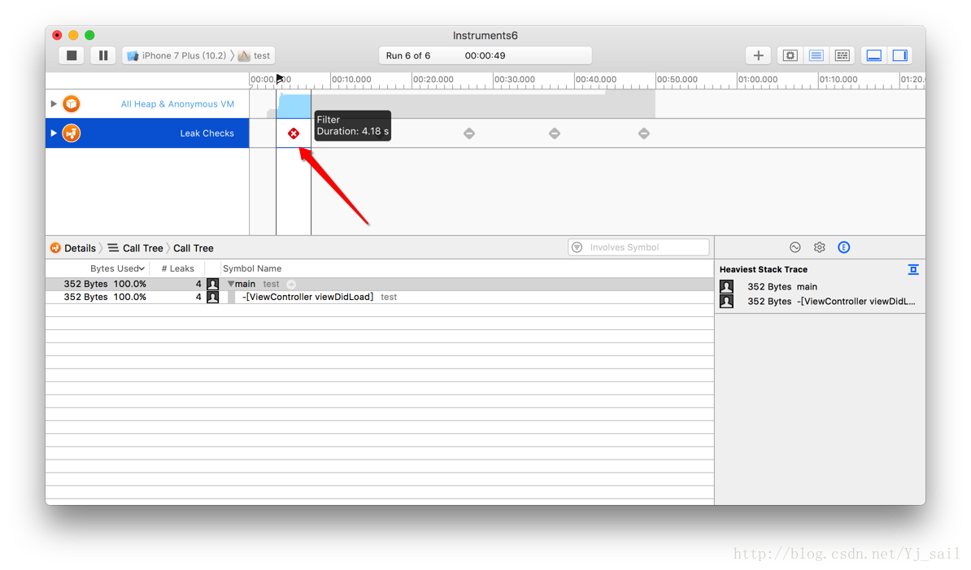Open the extended detail inspector tab
Viewport: 971px width, 570px height.
point(844,247)
